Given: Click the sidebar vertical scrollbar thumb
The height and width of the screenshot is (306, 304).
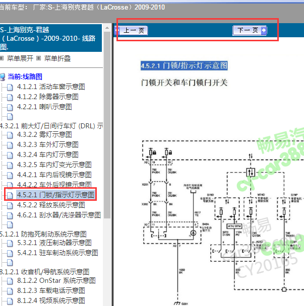Looking at the screenshot, I should 107,125.
